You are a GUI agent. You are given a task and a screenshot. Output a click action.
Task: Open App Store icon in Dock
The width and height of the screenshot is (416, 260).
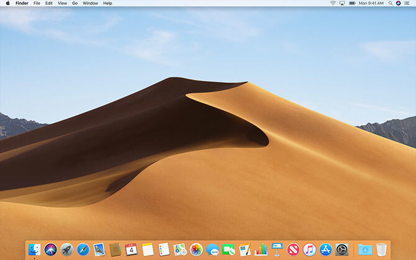pyautogui.click(x=325, y=249)
